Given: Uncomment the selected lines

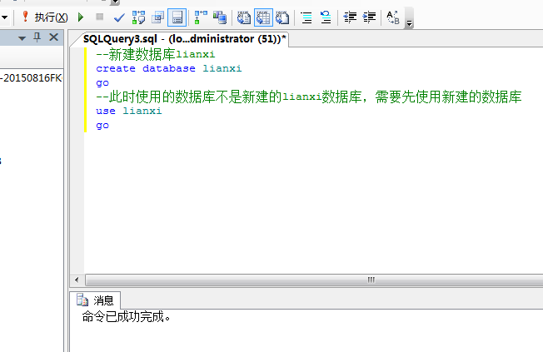Looking at the screenshot, I should 326,17.
